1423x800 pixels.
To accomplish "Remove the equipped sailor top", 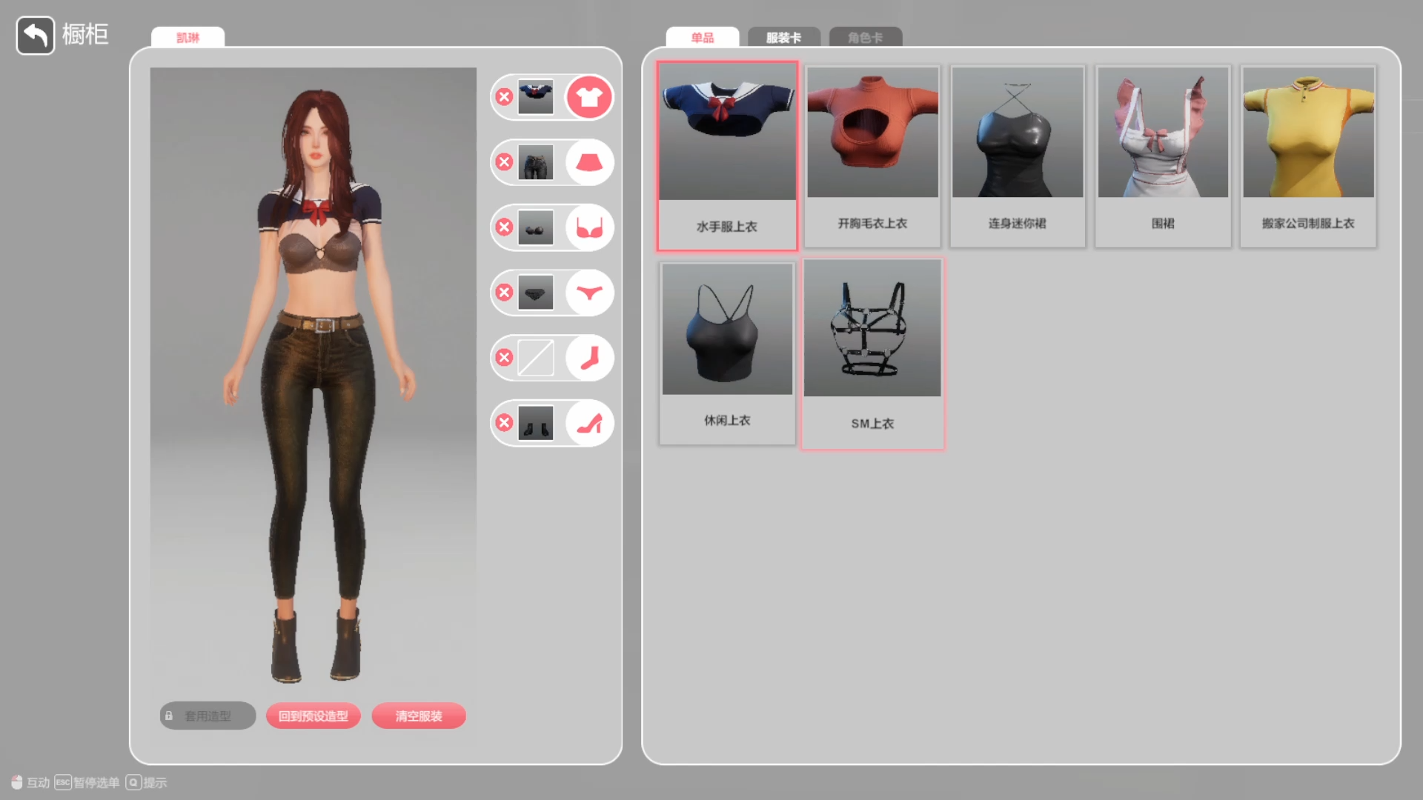I will [x=505, y=97].
